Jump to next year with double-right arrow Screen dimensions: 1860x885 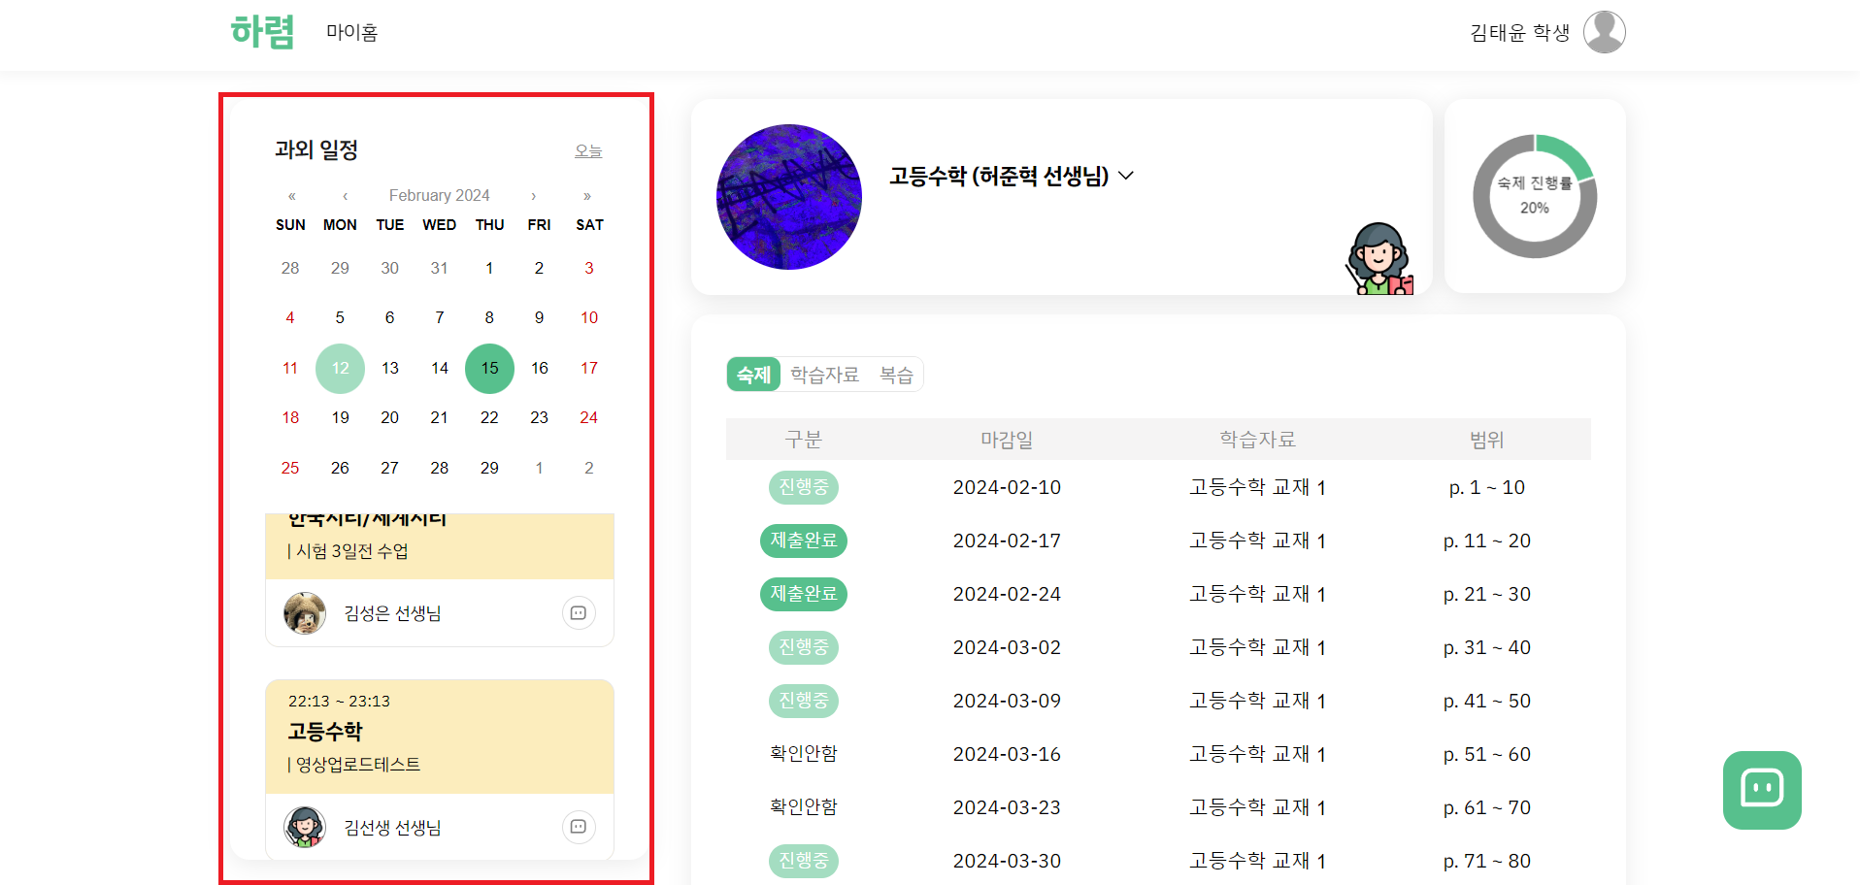[587, 196]
